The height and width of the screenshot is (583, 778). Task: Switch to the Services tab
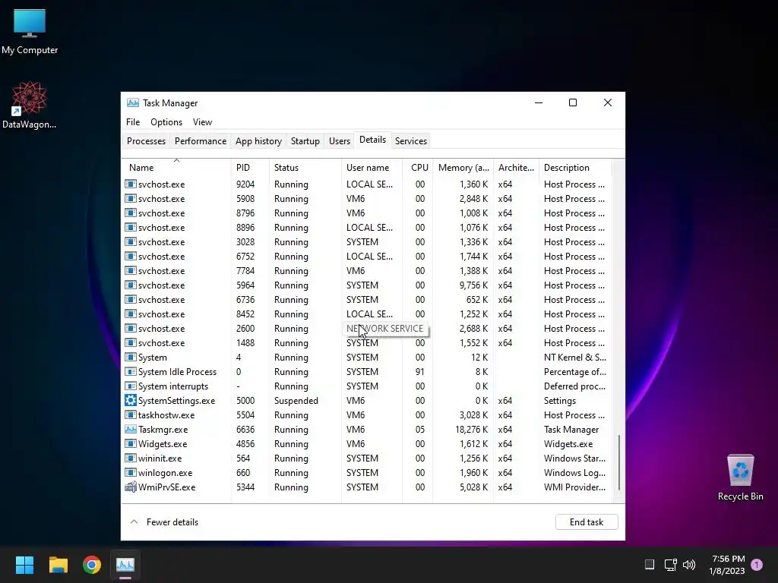(411, 140)
